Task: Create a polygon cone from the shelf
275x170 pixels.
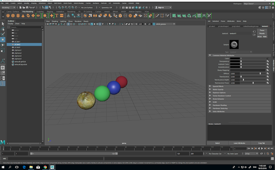Action: (23, 16)
